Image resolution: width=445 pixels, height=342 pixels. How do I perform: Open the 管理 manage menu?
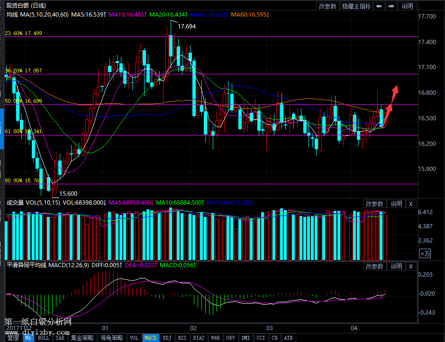[x=13, y=338]
